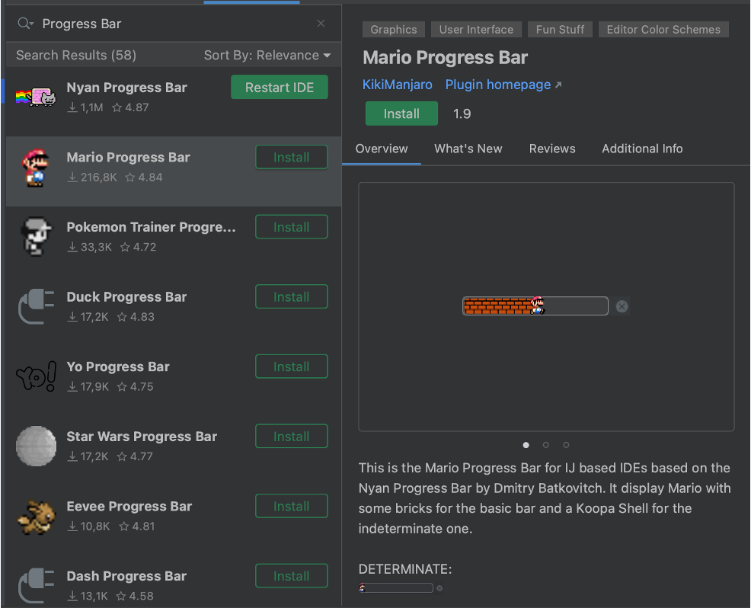The image size is (751, 608).
Task: Install Pokemon Trainer Progress Bar
Action: click(x=291, y=226)
